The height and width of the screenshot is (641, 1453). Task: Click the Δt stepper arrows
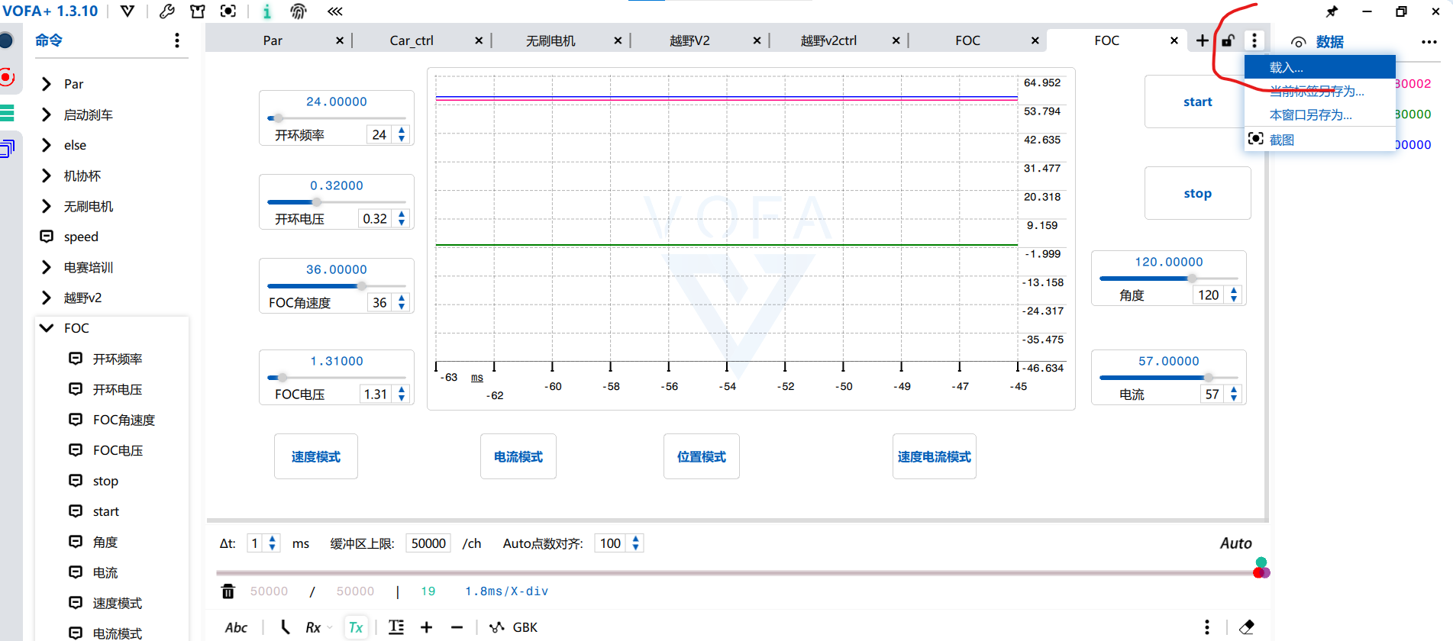click(x=273, y=543)
